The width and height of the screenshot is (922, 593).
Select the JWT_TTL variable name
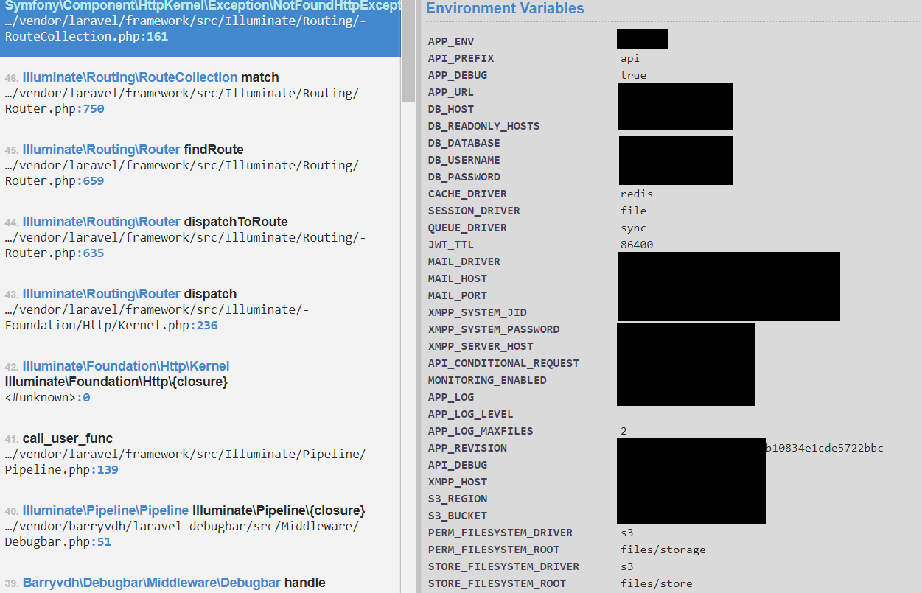click(451, 245)
